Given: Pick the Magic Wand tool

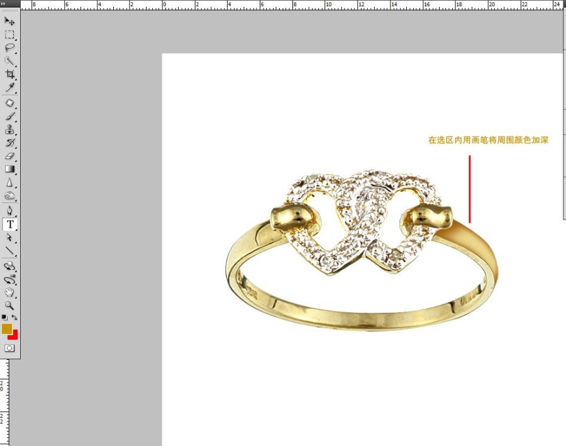Looking at the screenshot, I should click(x=9, y=61).
